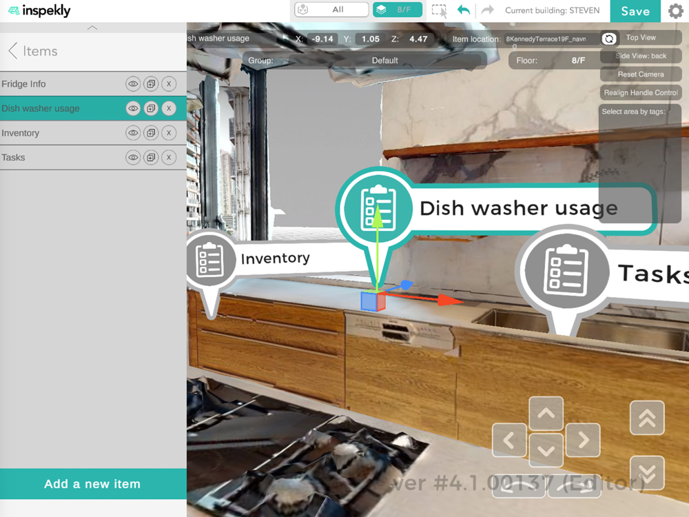Image resolution: width=689 pixels, height=517 pixels.
Task: Switch to 8/F floor filter
Action: point(398,10)
